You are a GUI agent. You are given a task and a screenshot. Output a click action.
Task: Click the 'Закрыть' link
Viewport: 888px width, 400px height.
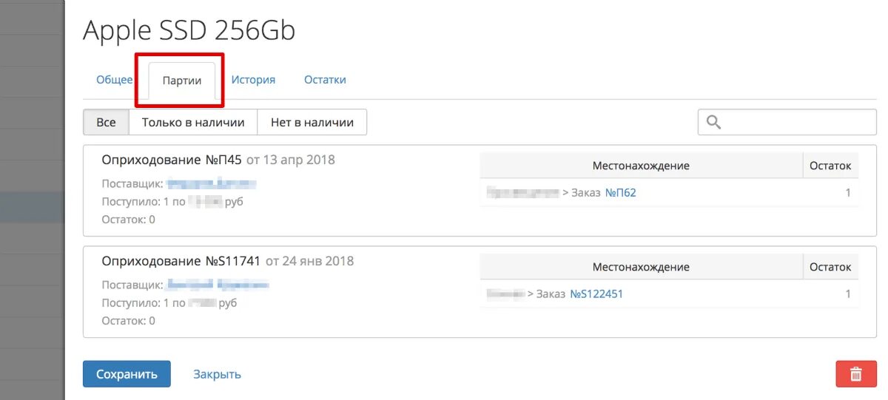point(217,374)
